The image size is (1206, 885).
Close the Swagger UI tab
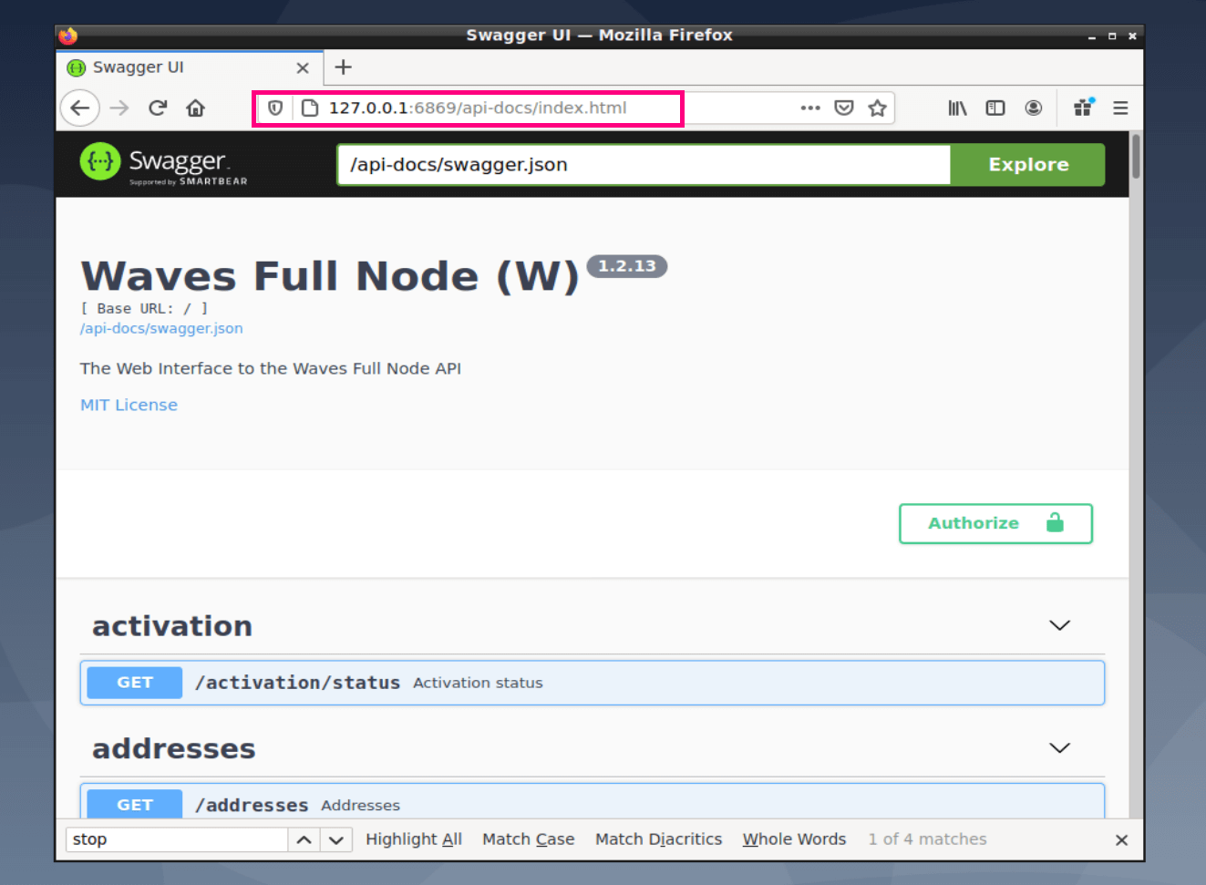303,67
